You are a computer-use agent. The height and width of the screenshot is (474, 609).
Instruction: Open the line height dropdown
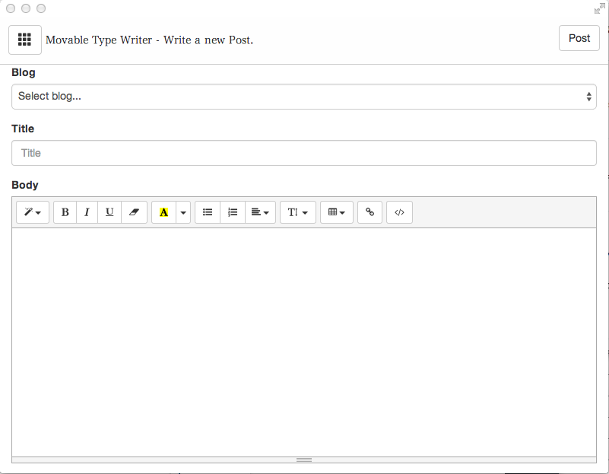(x=298, y=212)
